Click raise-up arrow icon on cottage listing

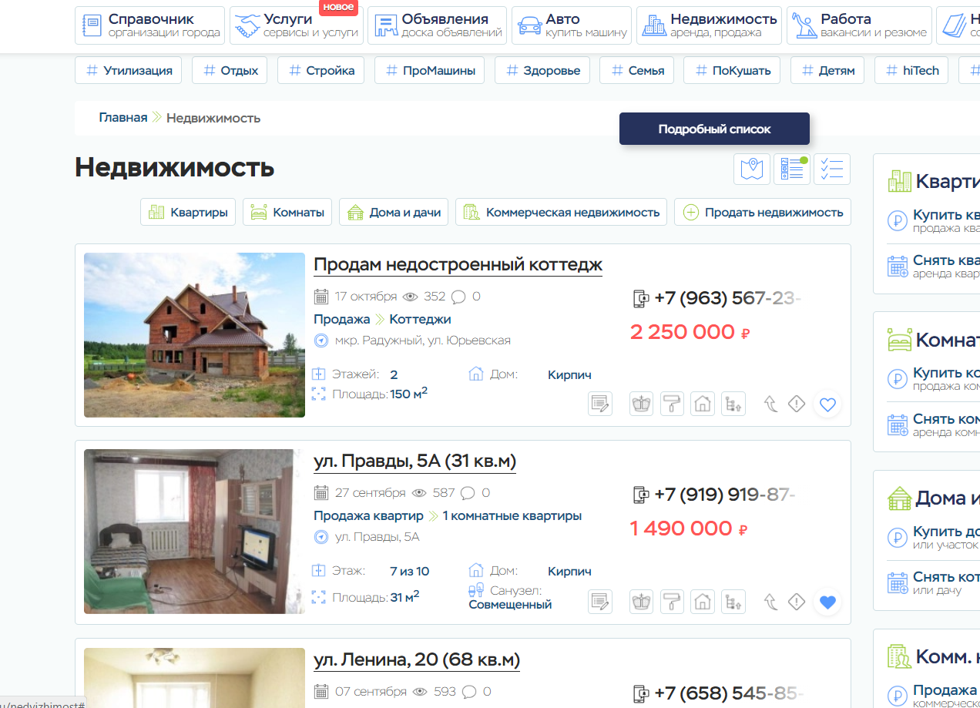tap(770, 403)
